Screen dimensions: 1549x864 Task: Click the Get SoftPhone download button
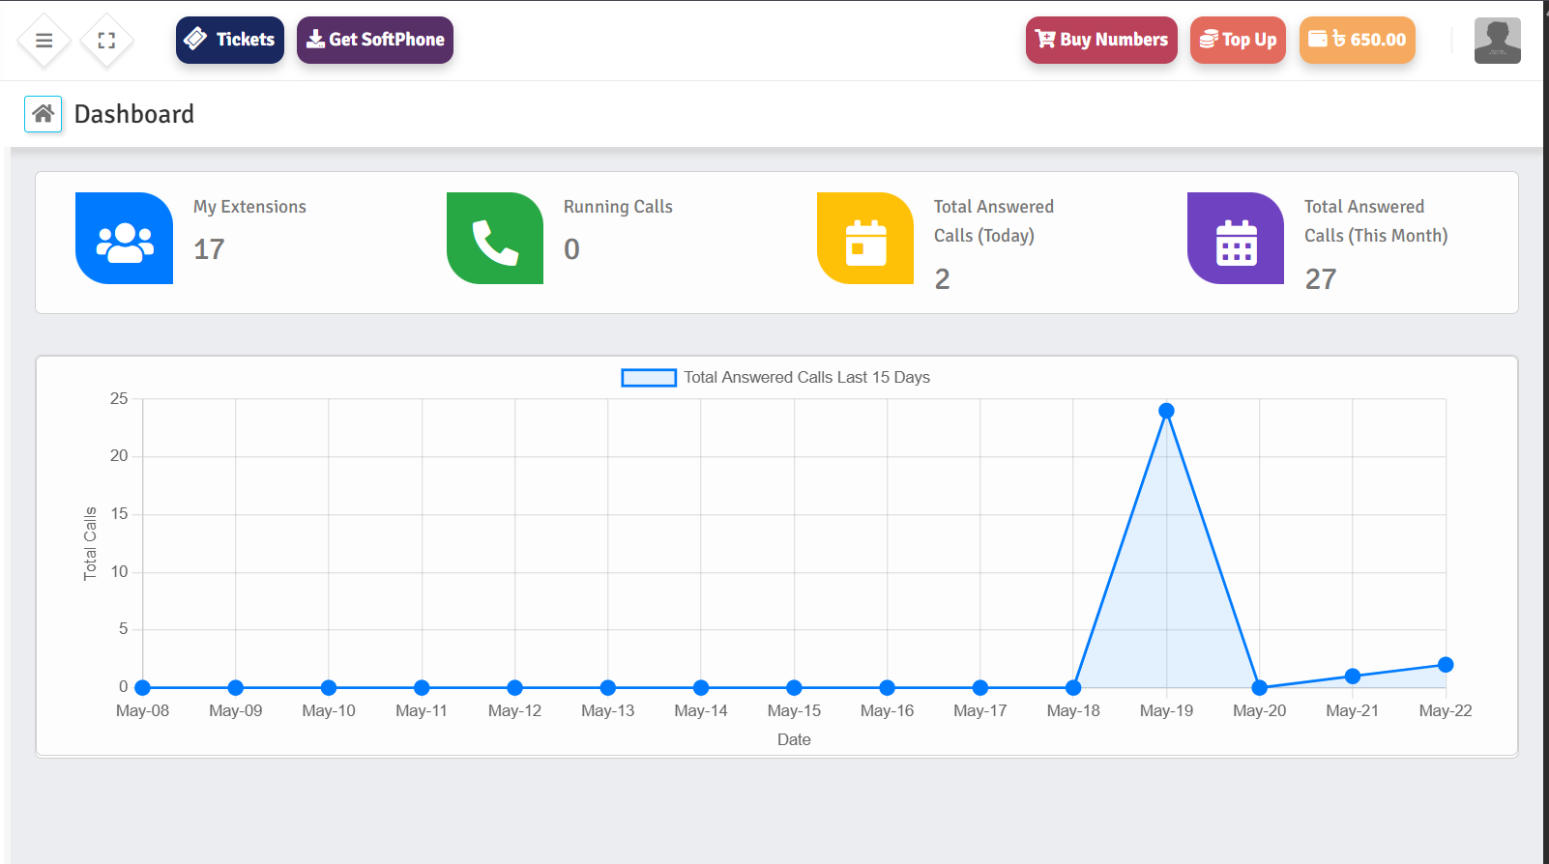(375, 40)
